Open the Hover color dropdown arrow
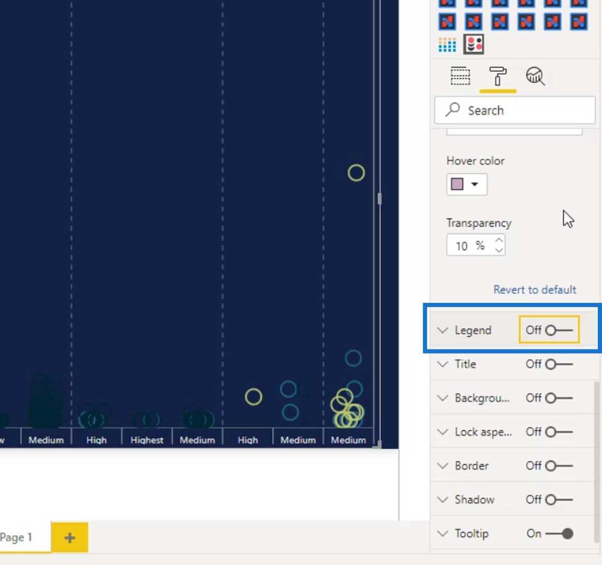The image size is (602, 565). tap(474, 184)
